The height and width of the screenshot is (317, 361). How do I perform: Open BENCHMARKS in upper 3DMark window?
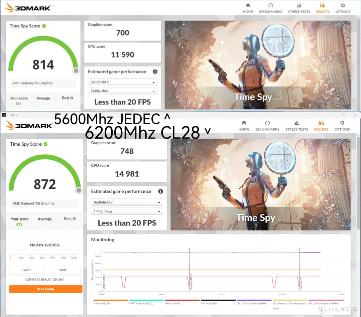tap(270, 8)
